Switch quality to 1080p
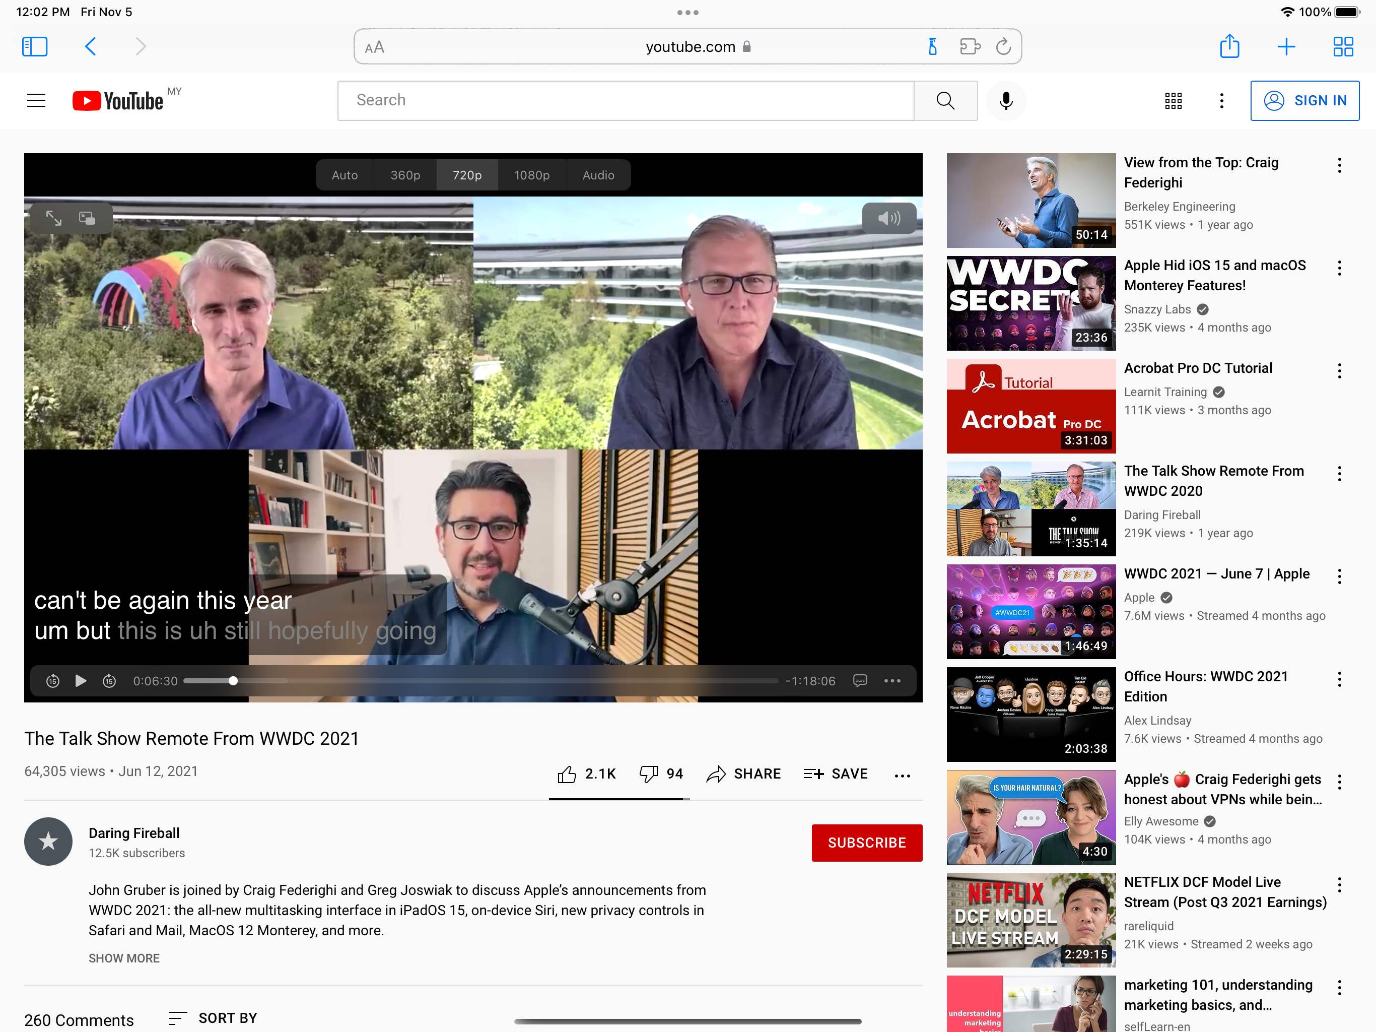Viewport: 1376px width, 1032px height. click(x=532, y=175)
